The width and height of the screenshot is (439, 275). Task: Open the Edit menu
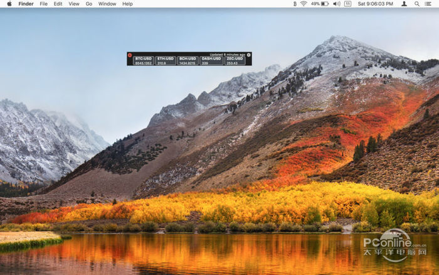pos(58,4)
